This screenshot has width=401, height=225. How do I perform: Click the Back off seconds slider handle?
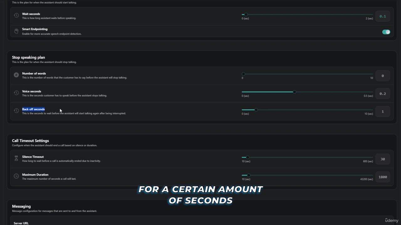pyautogui.click(x=256, y=110)
